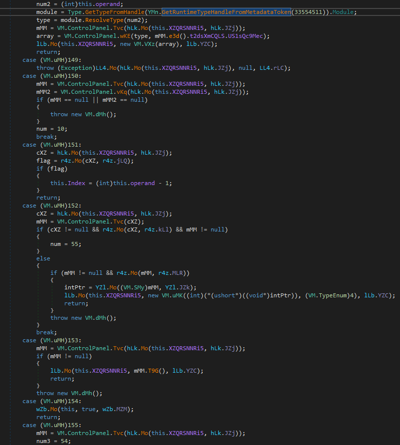The height and width of the screenshot is (445, 400).
Task: Click the Module property at line end
Action: [x=343, y=12]
